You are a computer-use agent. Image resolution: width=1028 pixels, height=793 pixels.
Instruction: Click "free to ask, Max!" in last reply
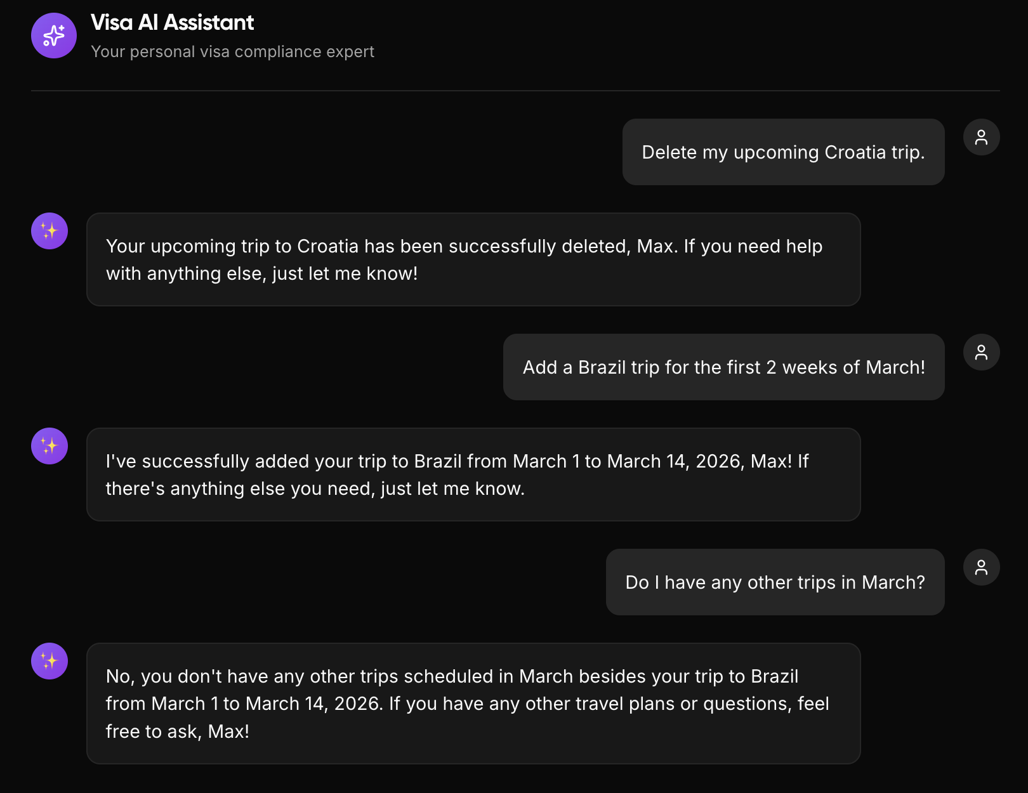coord(177,731)
